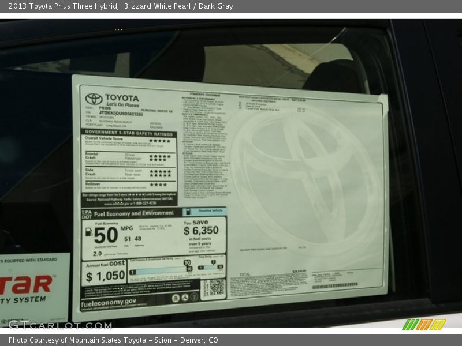462x346 pixels.
Task: Click the EPA DOT badge
Action: [87, 213]
